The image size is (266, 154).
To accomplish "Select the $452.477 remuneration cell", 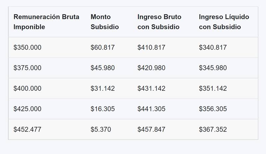I will tap(27, 129).
